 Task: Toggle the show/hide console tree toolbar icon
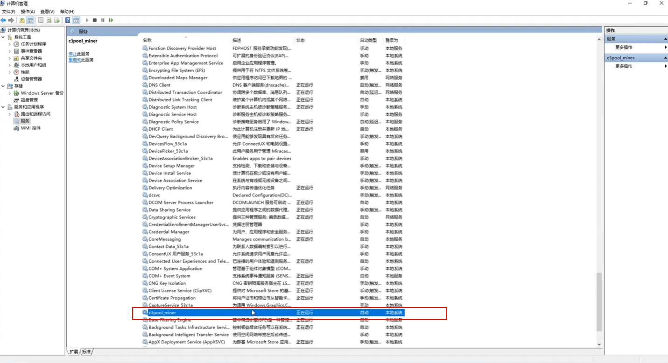point(30,20)
